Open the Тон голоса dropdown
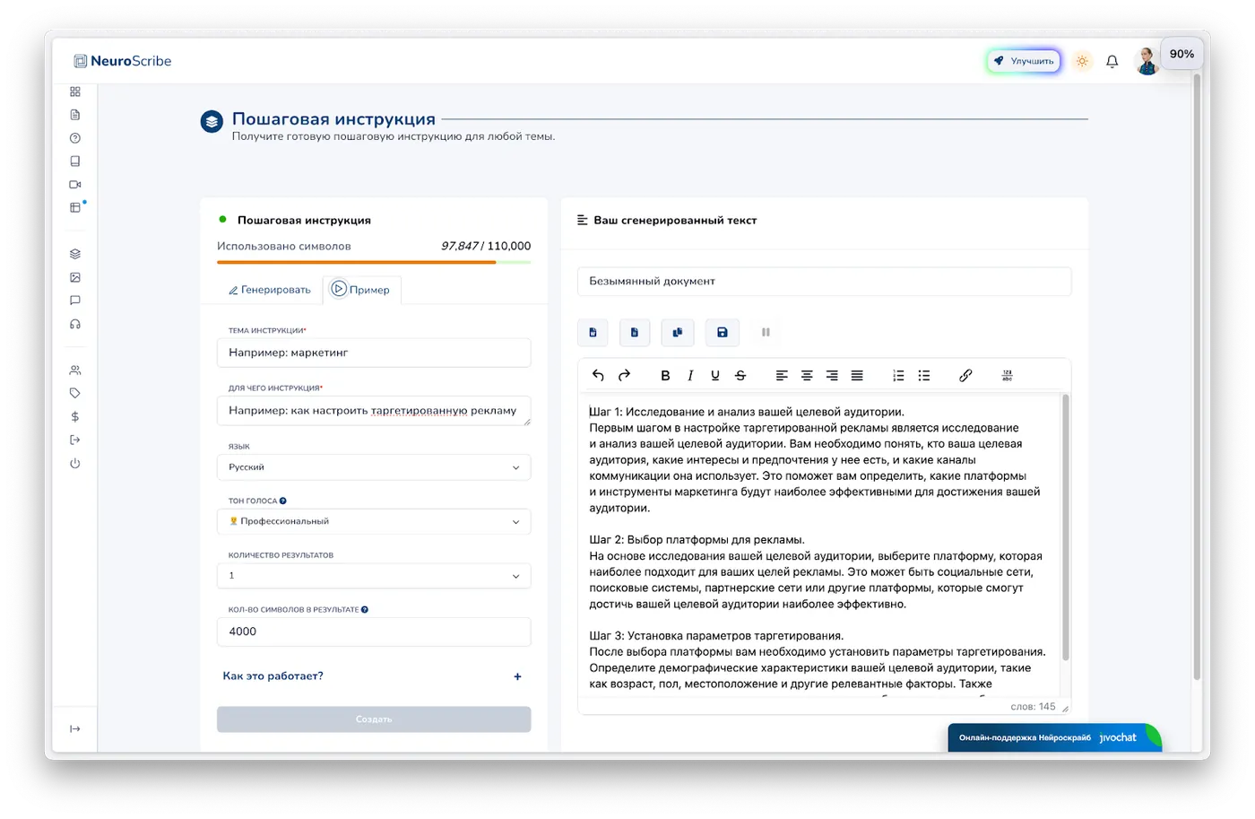Screen dimensions: 1255x819 click(x=374, y=521)
